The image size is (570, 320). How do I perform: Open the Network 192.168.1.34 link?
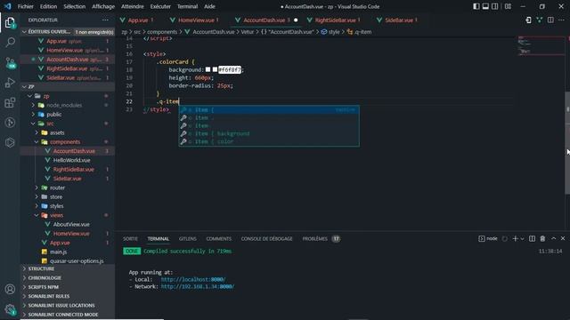198,286
